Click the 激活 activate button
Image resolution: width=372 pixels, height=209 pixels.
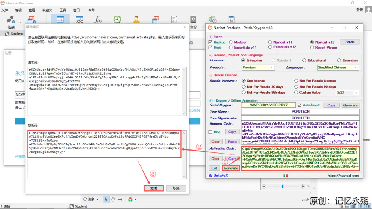click(154, 188)
